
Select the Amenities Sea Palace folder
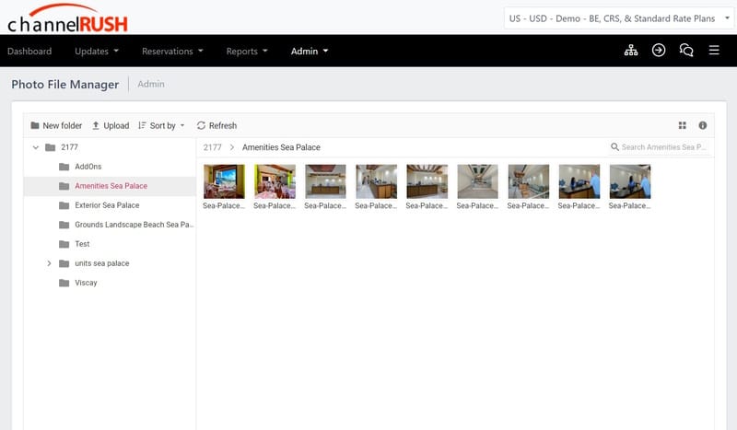(111, 186)
